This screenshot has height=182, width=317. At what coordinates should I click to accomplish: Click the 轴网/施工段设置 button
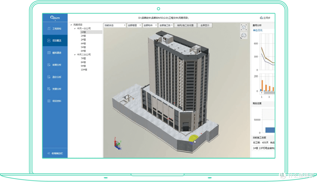click(186, 25)
